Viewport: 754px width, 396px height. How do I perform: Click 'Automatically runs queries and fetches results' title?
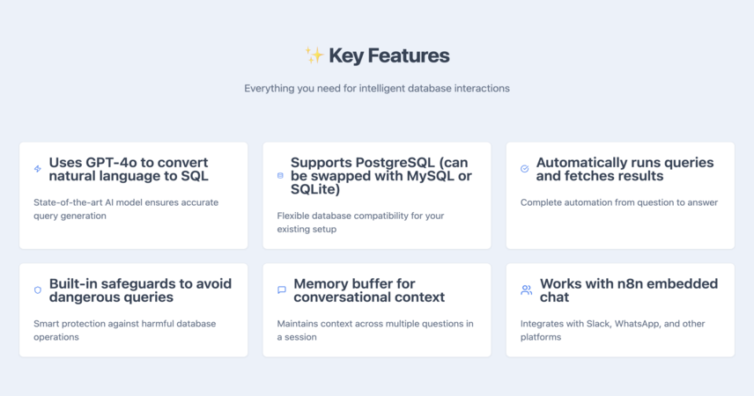pos(625,169)
